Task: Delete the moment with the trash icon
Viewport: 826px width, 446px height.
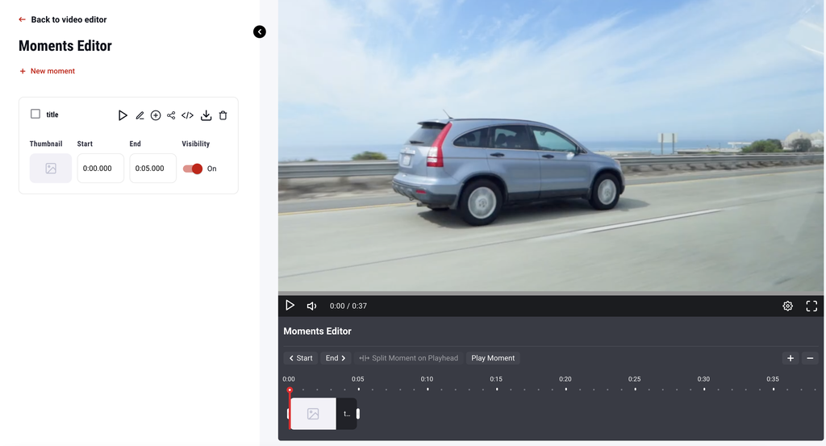Action: tap(223, 115)
